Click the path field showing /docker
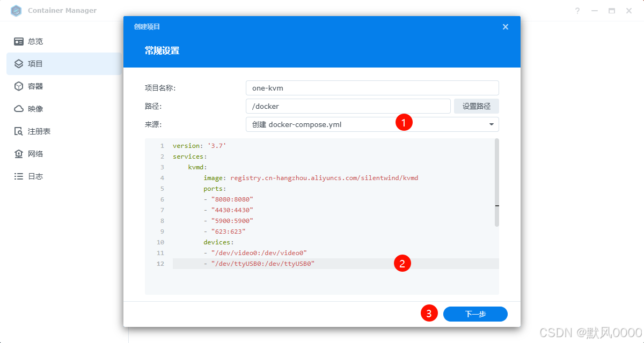The height and width of the screenshot is (343, 644). (x=348, y=106)
